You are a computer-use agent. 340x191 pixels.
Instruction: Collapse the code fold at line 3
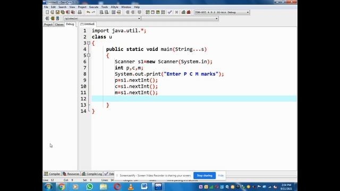[89, 43]
